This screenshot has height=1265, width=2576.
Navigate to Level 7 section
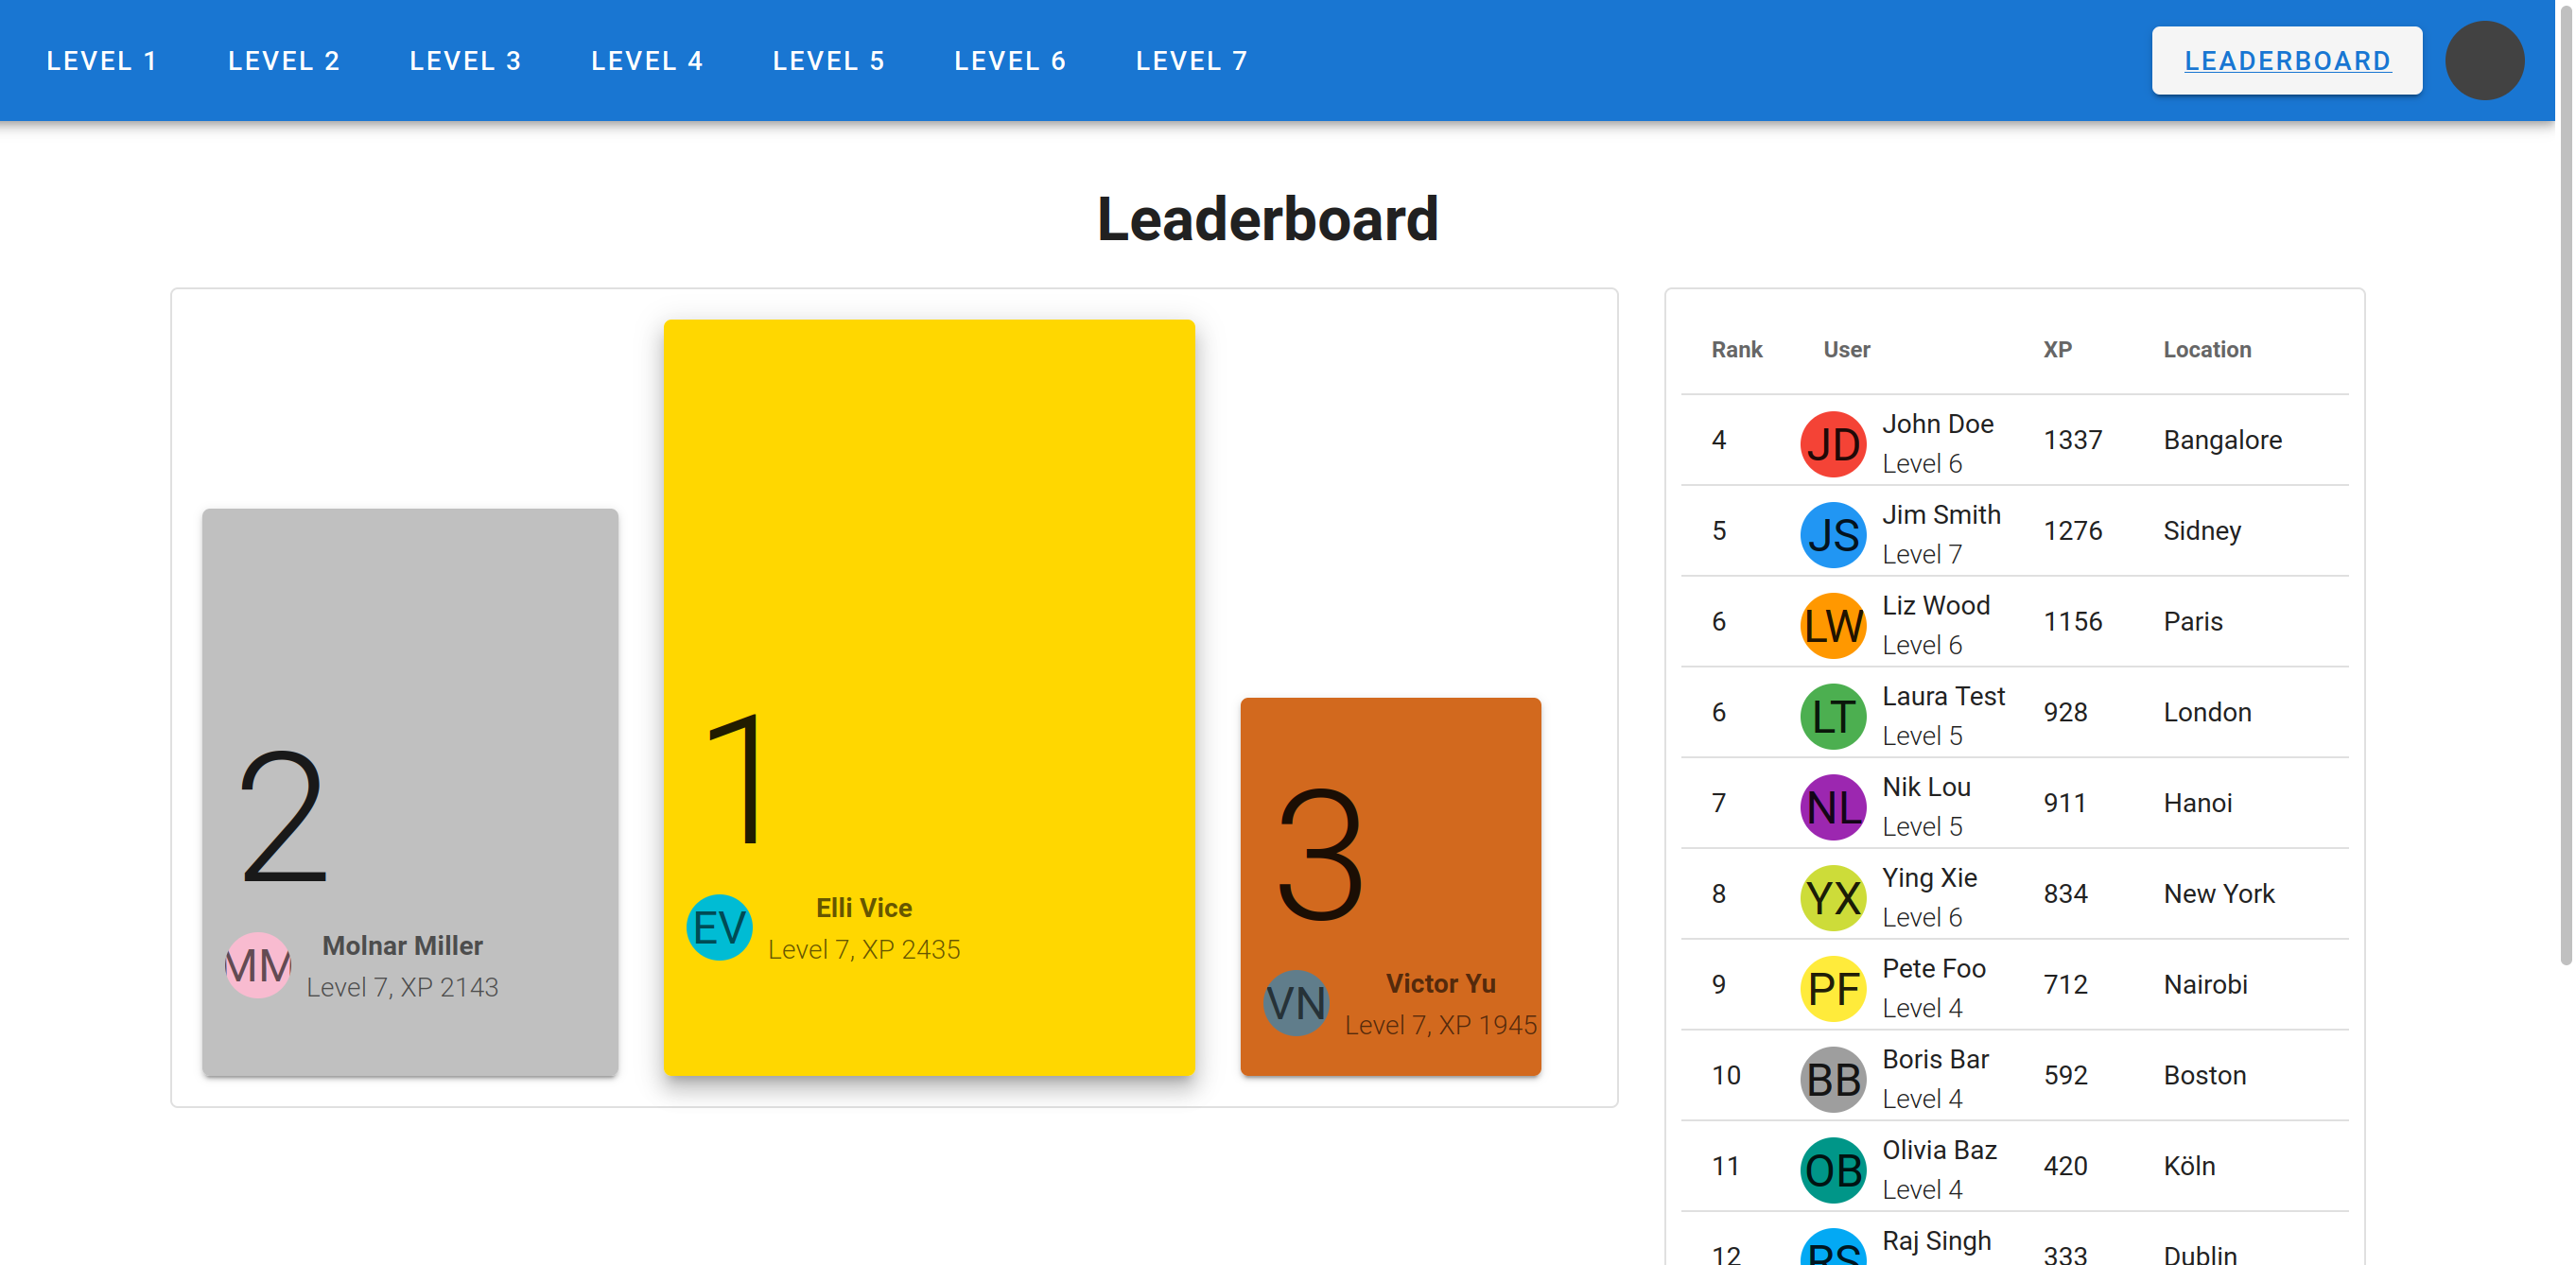[x=1191, y=60]
